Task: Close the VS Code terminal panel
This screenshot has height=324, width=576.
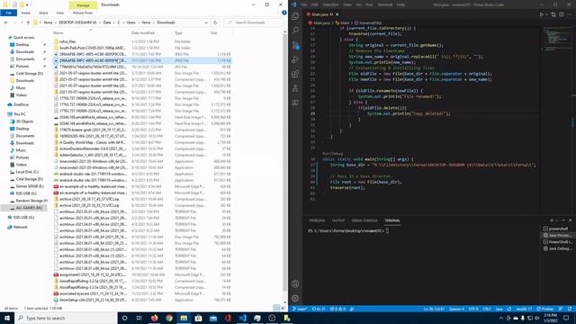Action: click(570, 220)
